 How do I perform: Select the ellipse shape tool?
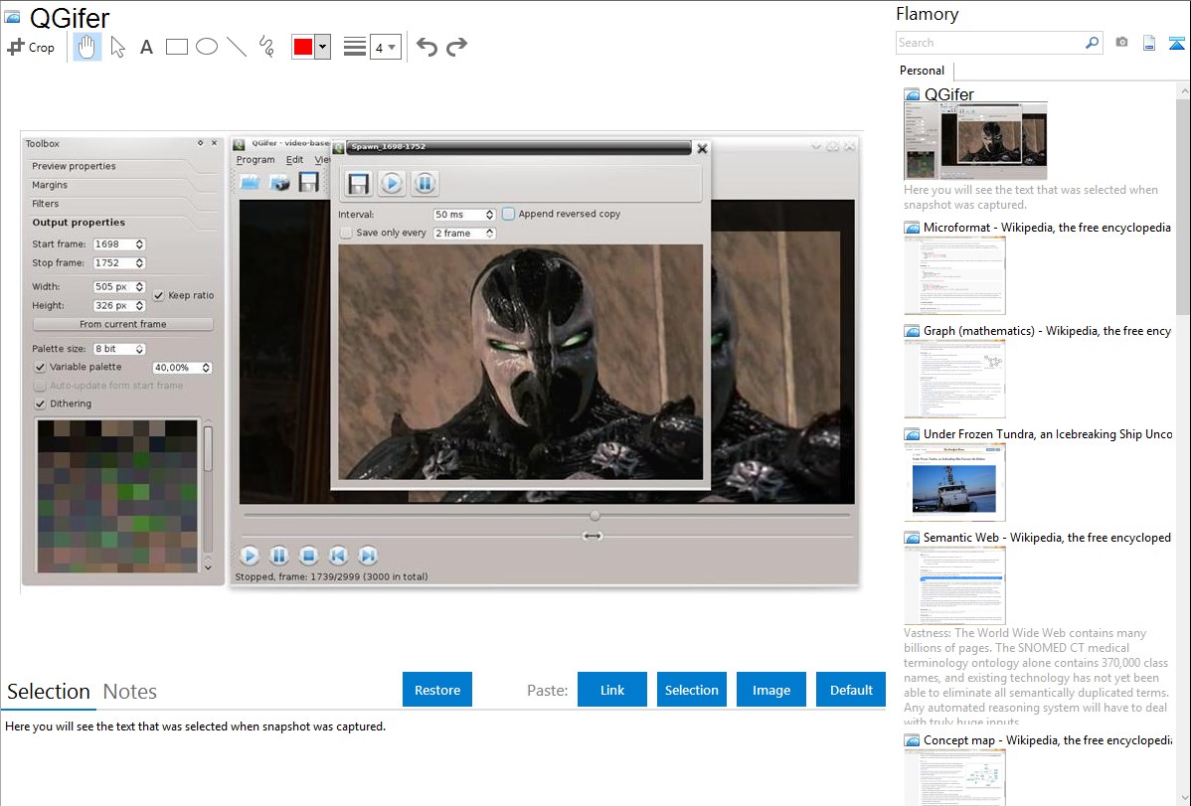[x=207, y=47]
